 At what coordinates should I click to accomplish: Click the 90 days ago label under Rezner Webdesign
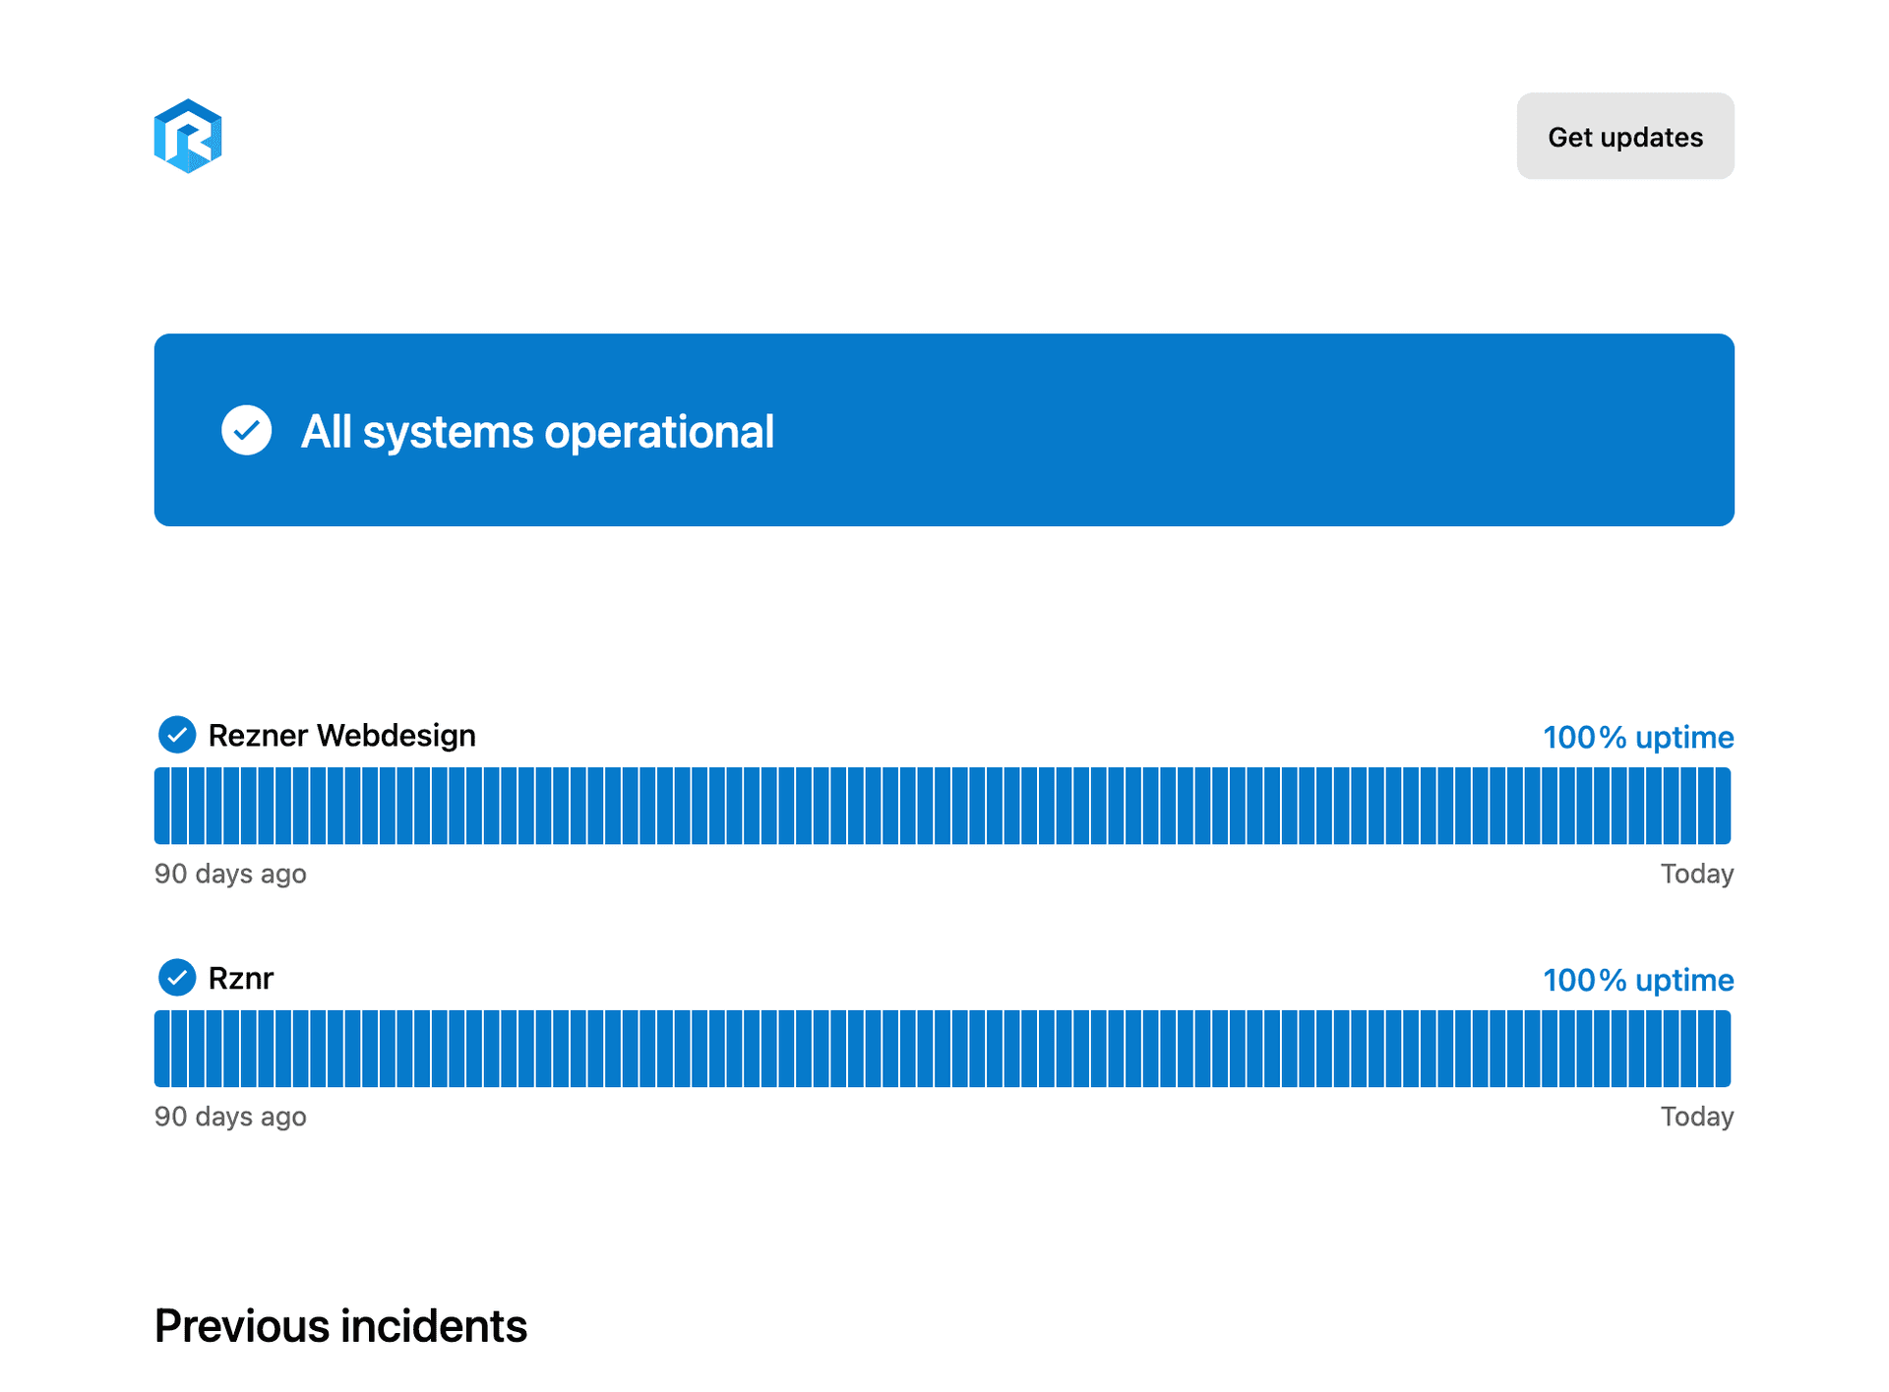[x=230, y=874]
